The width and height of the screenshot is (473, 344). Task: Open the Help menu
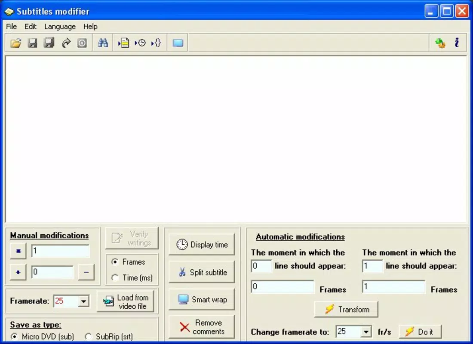pyautogui.click(x=90, y=27)
